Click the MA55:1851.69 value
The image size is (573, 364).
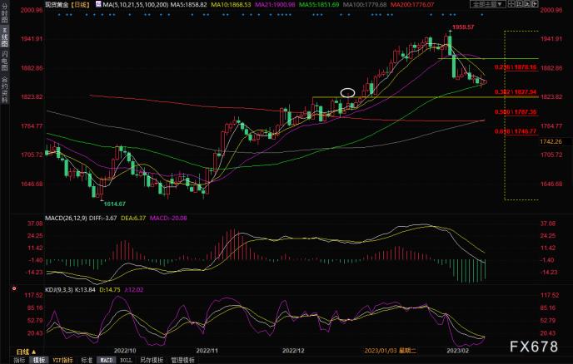(319, 5)
